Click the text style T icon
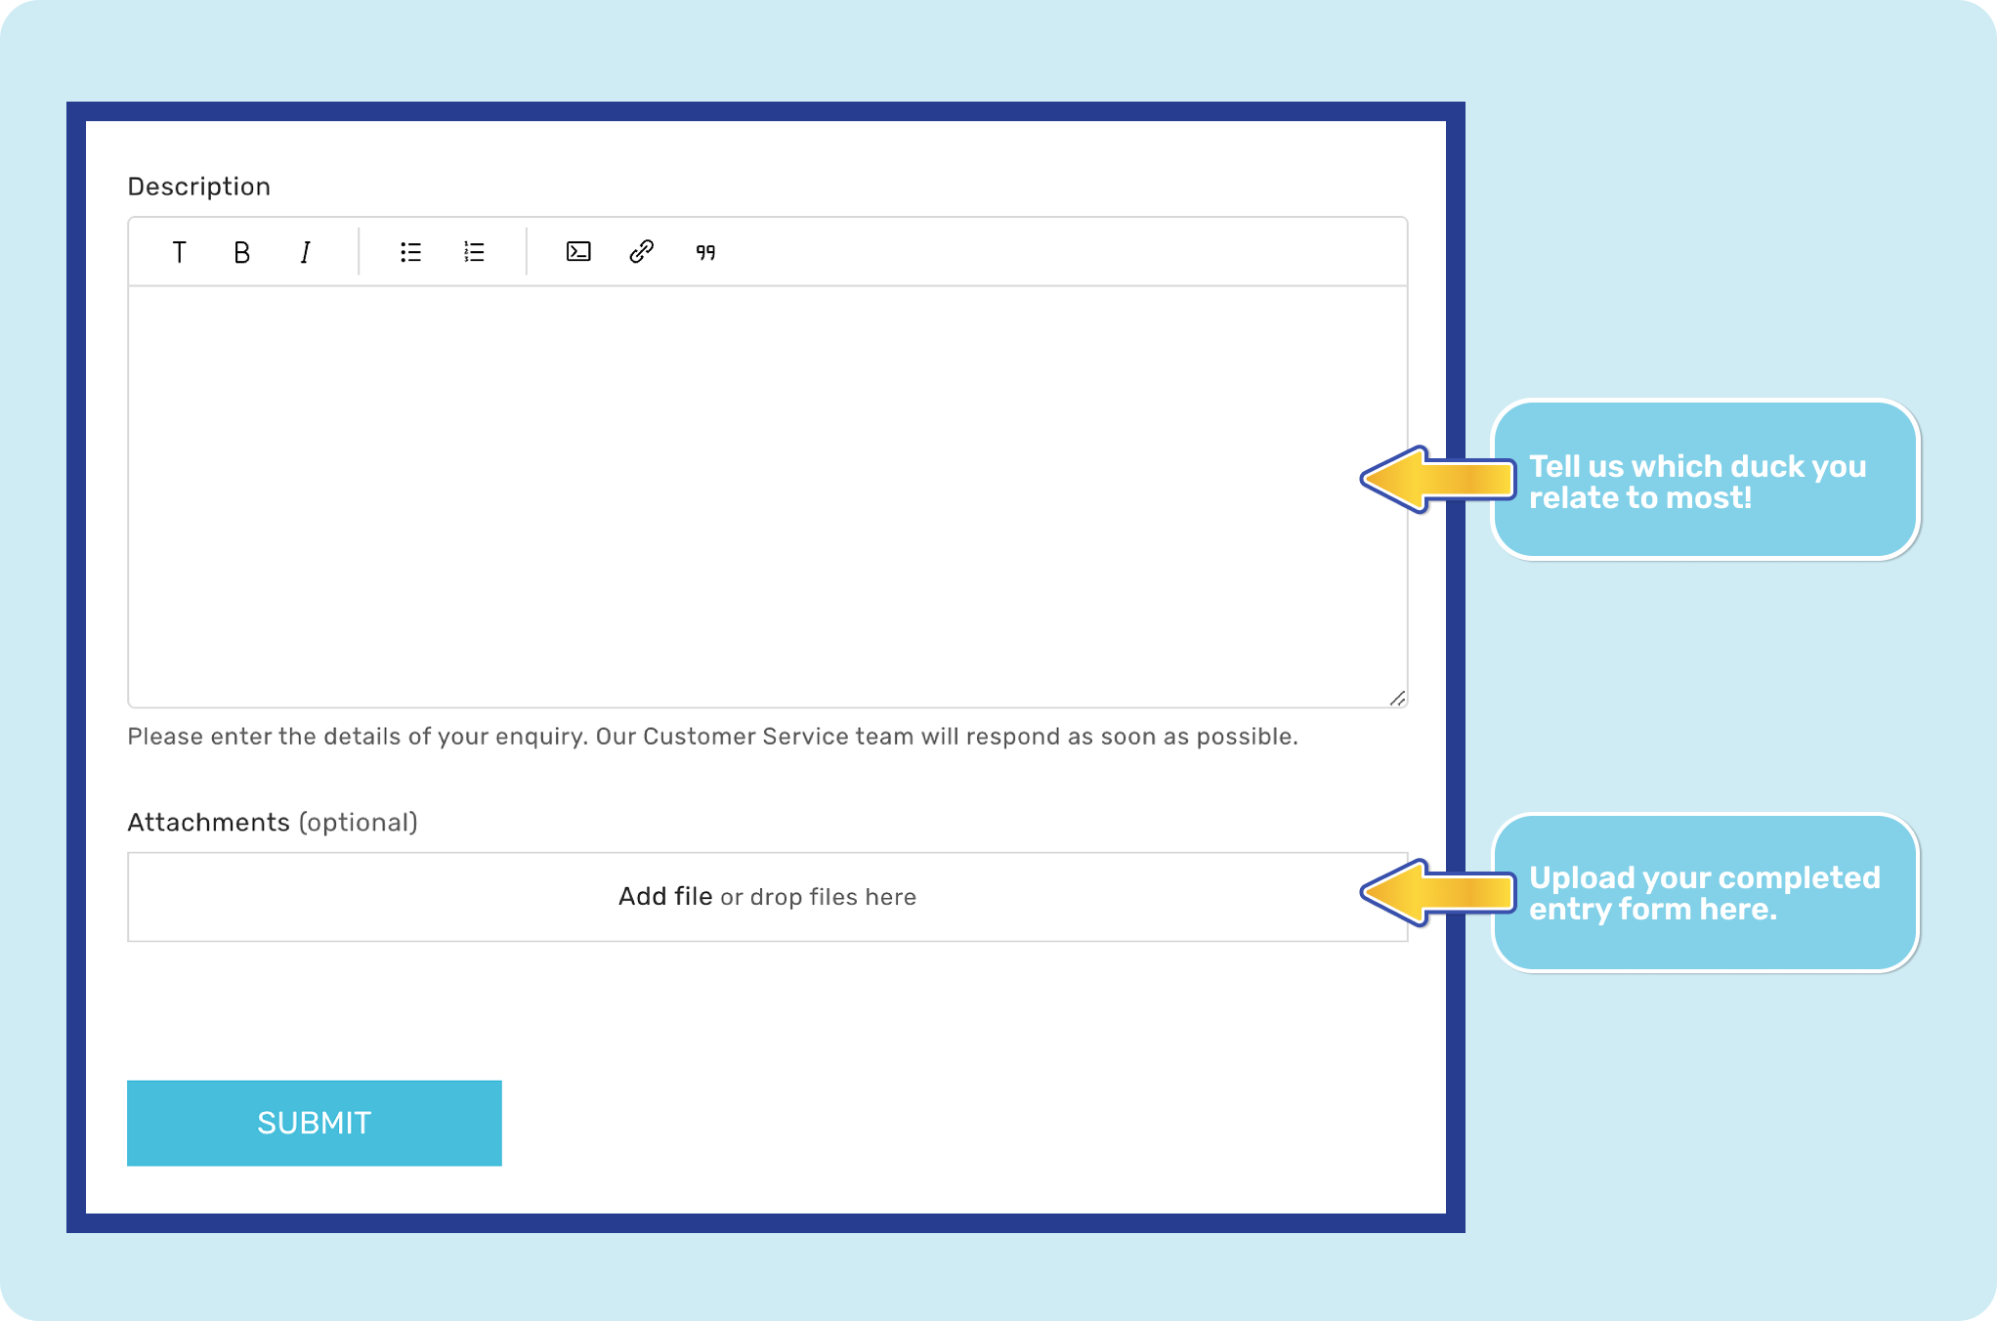Screen dimensions: 1997x1321 click(x=179, y=253)
